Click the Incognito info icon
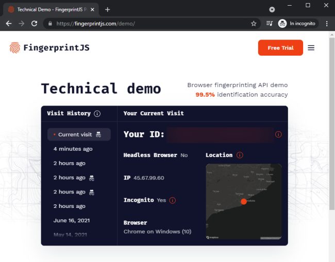Image resolution: width=335 pixels, height=262 pixels. click(x=173, y=200)
